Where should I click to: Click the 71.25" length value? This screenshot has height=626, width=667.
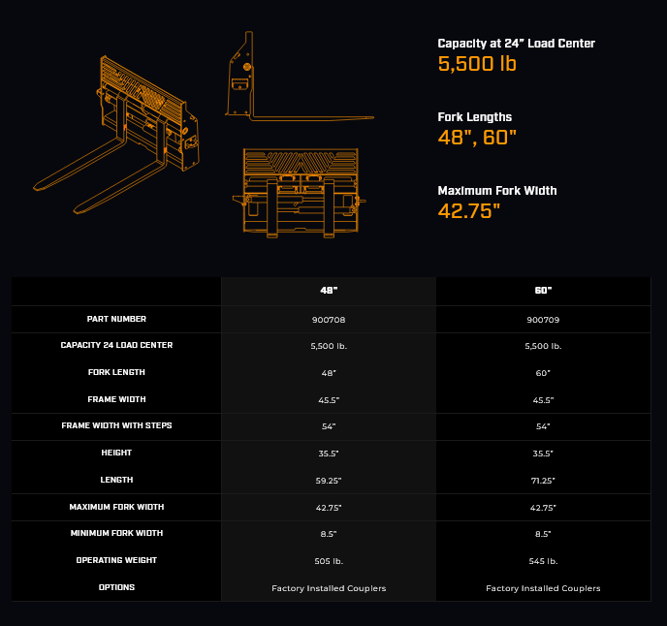click(x=543, y=480)
